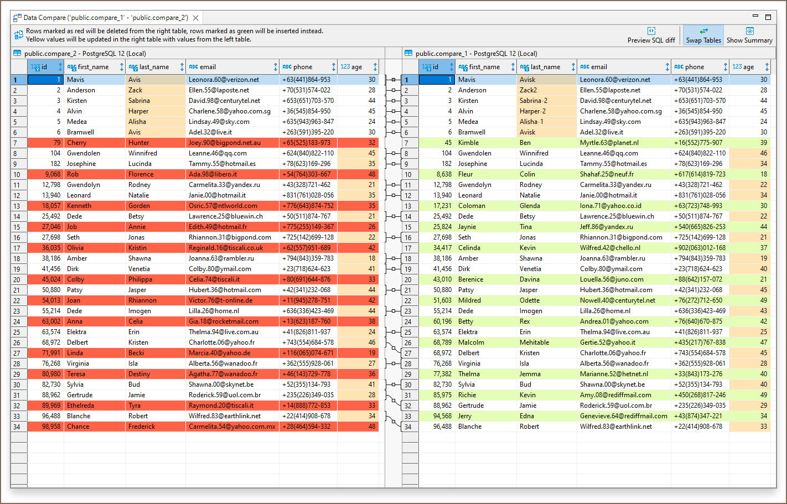Minimize the editor panel using top-right icon
The height and width of the screenshot is (504, 787).
(755, 17)
